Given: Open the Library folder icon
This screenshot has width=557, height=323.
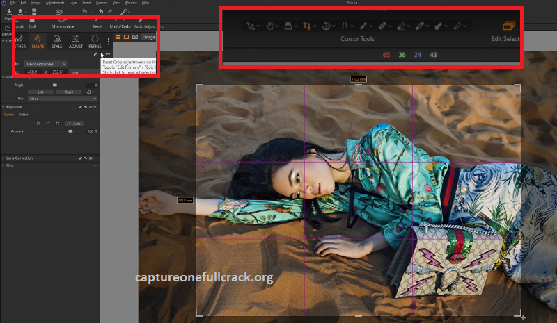Looking at the screenshot, I should [8, 28].
